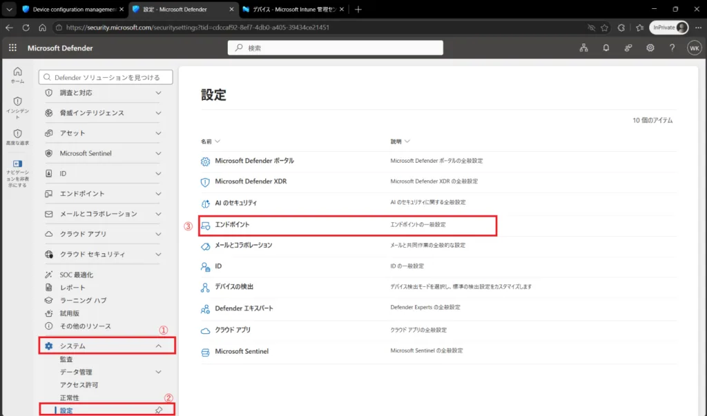Click the Microsoft Sentinel row icon
Viewport: 707px width, 416px height.
coord(205,352)
